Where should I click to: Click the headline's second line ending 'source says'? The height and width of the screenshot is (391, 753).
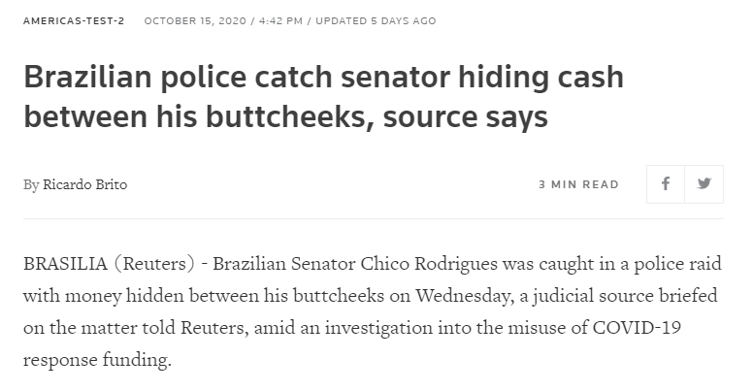[285, 117]
